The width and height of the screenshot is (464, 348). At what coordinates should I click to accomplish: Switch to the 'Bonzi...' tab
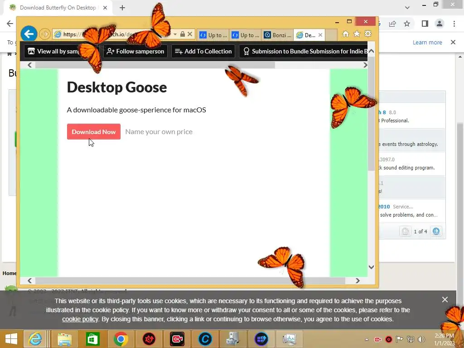point(278,35)
